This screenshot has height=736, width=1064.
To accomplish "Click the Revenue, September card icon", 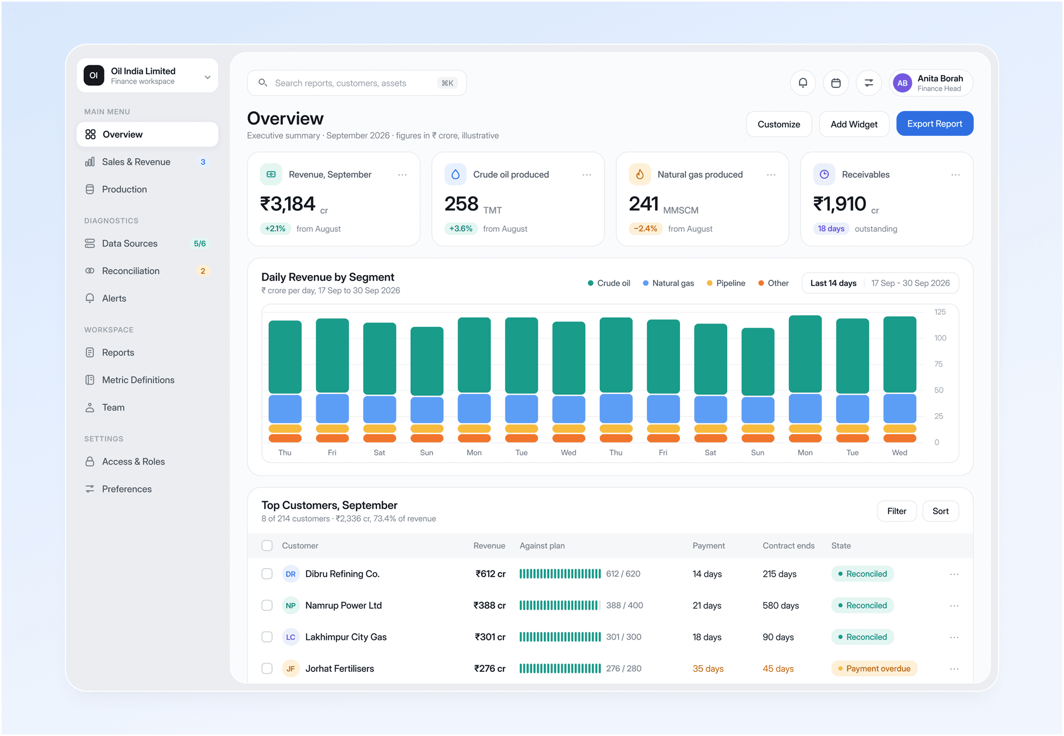I will pyautogui.click(x=271, y=174).
